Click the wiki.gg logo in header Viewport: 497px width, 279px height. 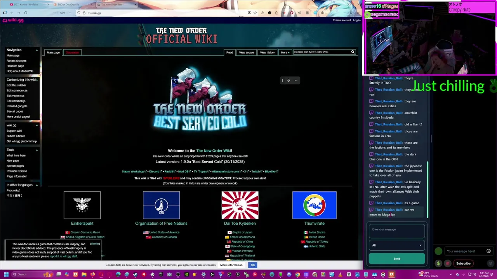pos(13,20)
